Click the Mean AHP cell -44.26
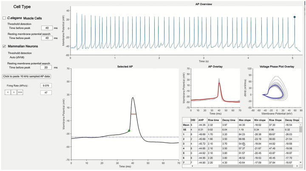 [202, 125]
